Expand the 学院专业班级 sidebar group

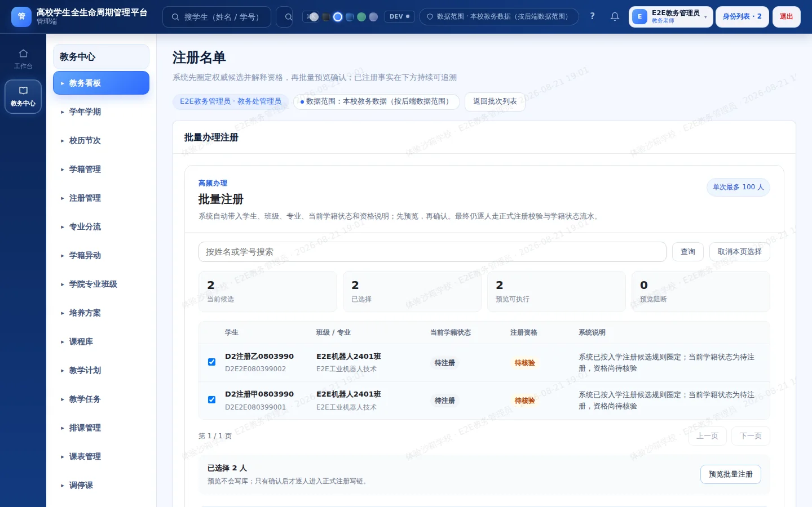(101, 284)
